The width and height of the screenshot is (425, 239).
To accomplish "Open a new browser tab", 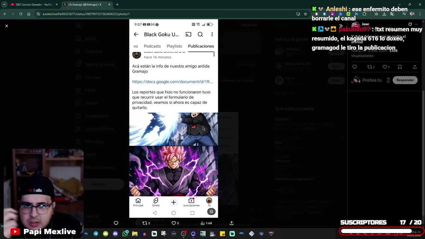I will click(117, 5).
